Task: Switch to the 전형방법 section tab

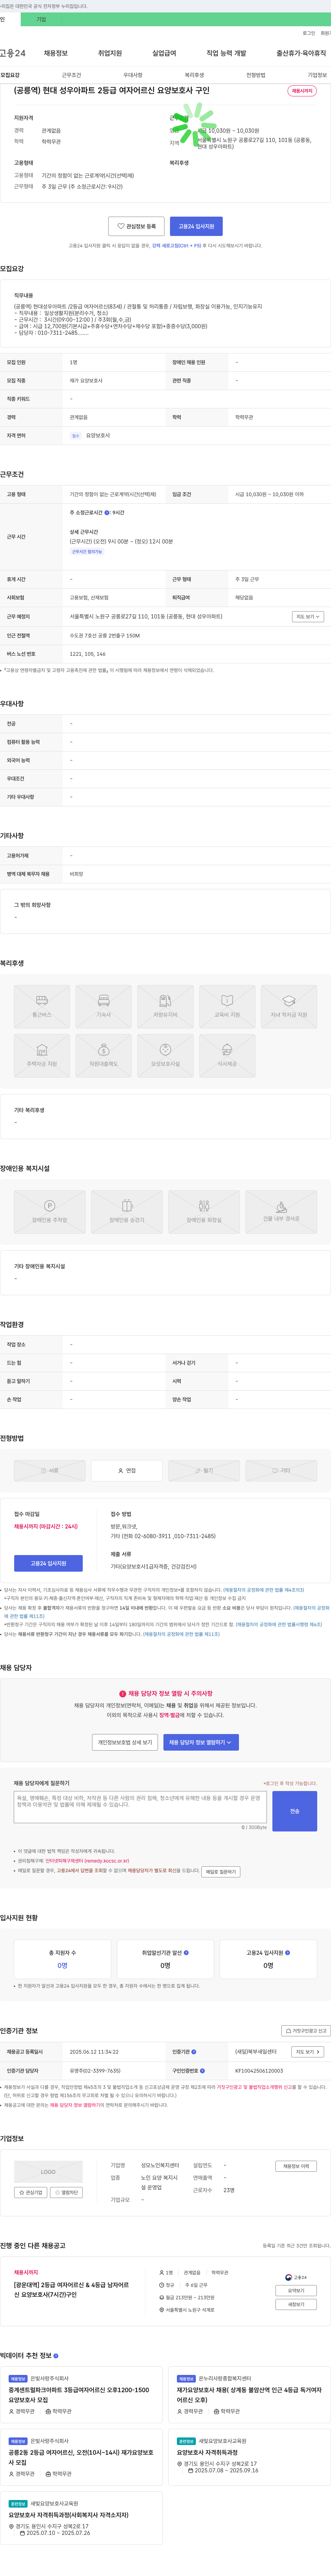Action: tap(256, 75)
